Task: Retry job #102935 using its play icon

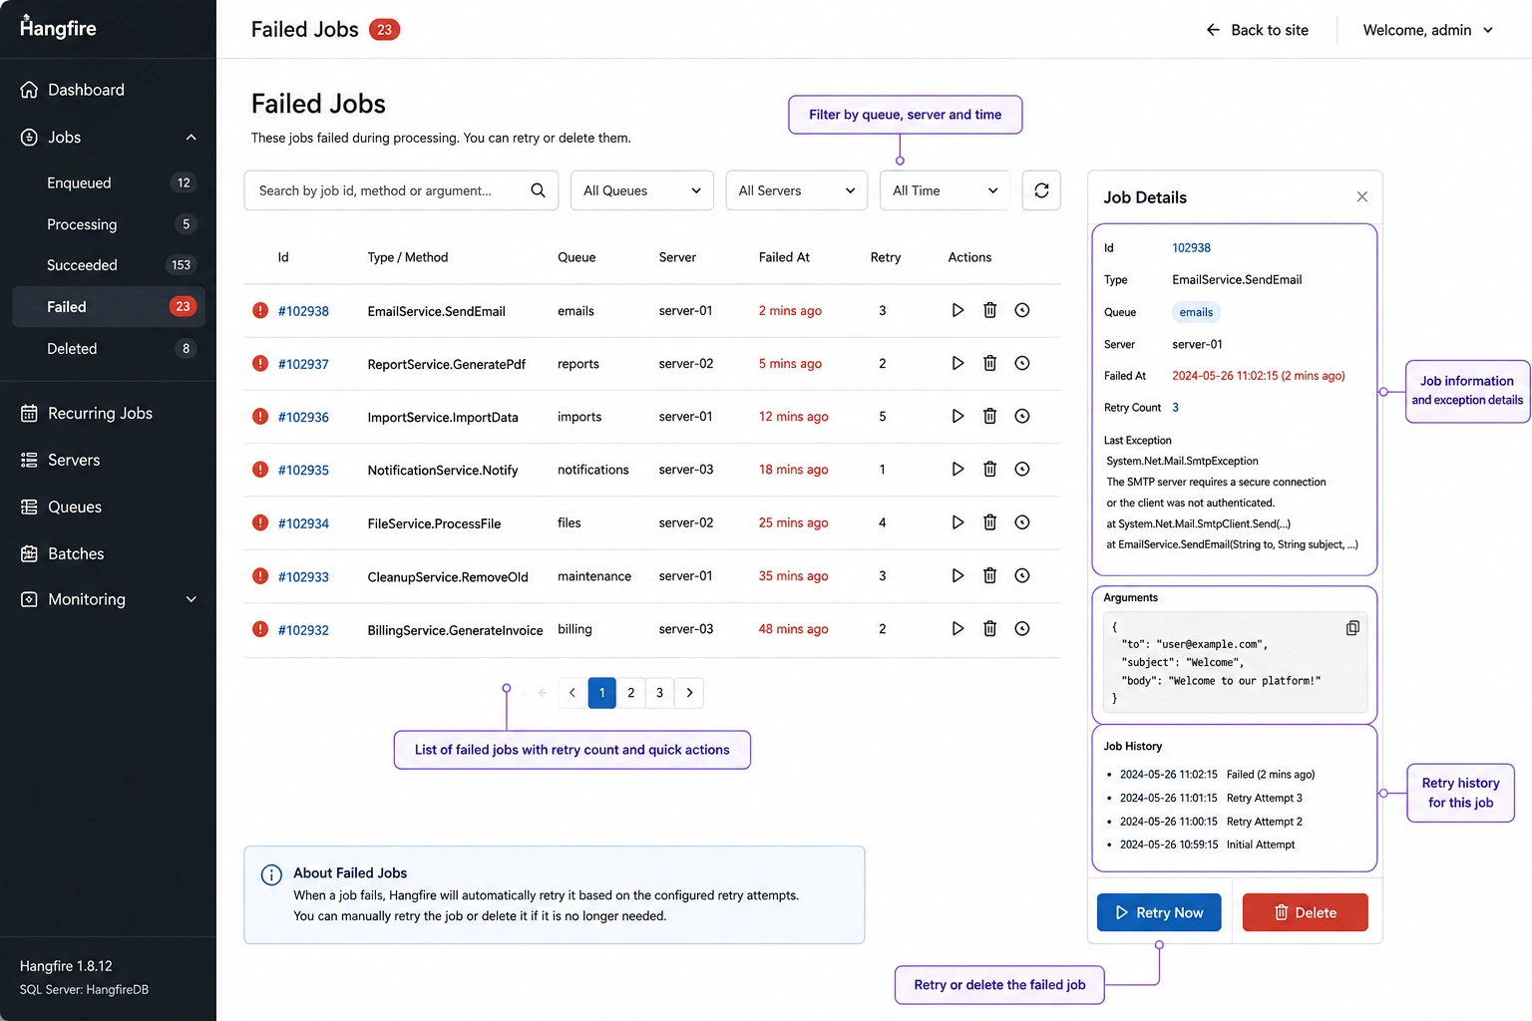Action: pos(957,469)
